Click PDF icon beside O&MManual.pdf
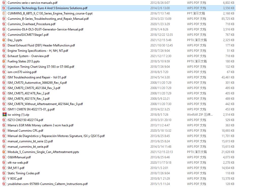This screenshot has height=188, width=279. coord(4,157)
